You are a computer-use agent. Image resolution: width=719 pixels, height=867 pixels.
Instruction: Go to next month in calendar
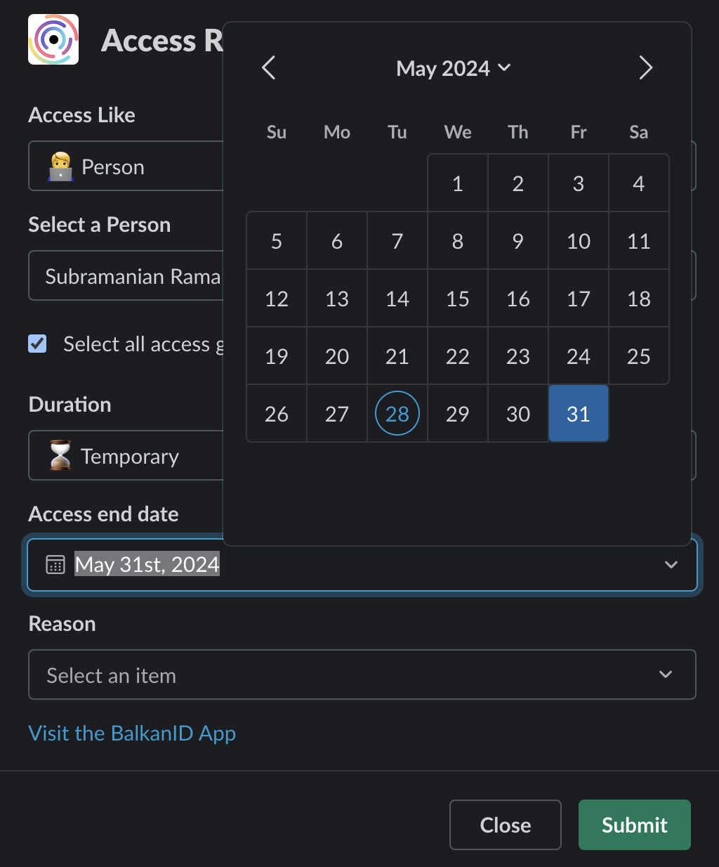(x=646, y=68)
